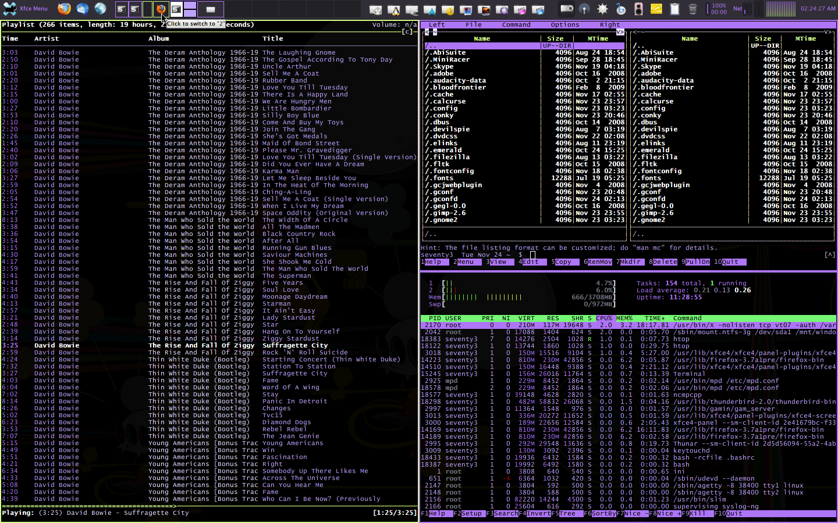Click the 'v>' history arrow on left mc panel
This screenshot has height=523, width=838.
(x=620, y=32)
